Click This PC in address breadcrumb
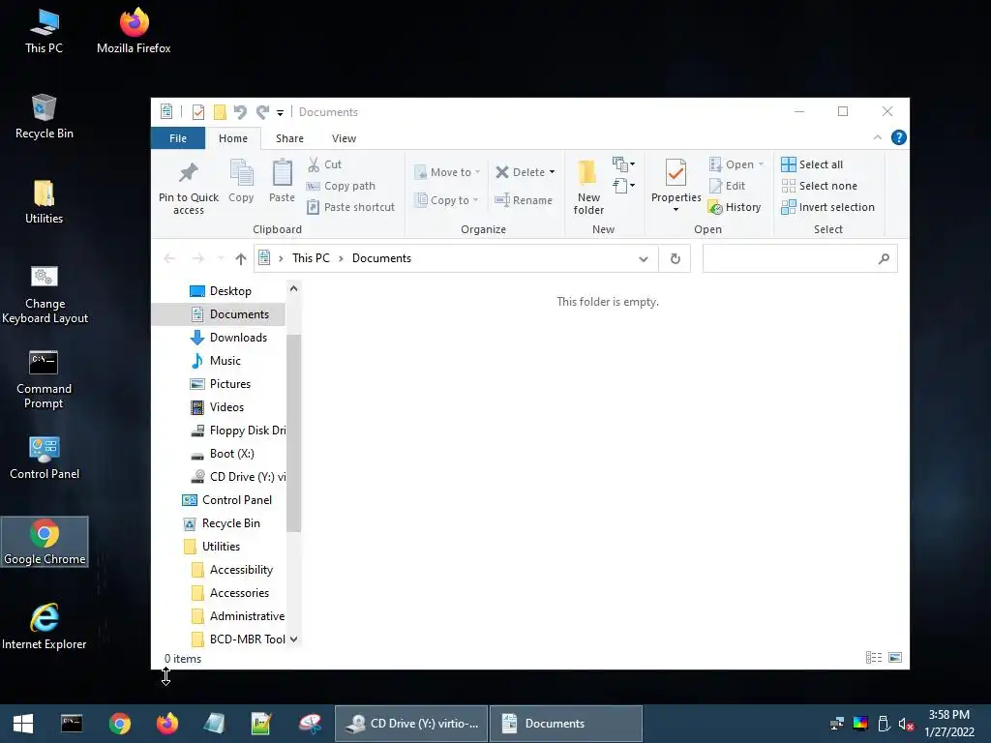Viewport: 991px width, 743px height. pyautogui.click(x=311, y=258)
